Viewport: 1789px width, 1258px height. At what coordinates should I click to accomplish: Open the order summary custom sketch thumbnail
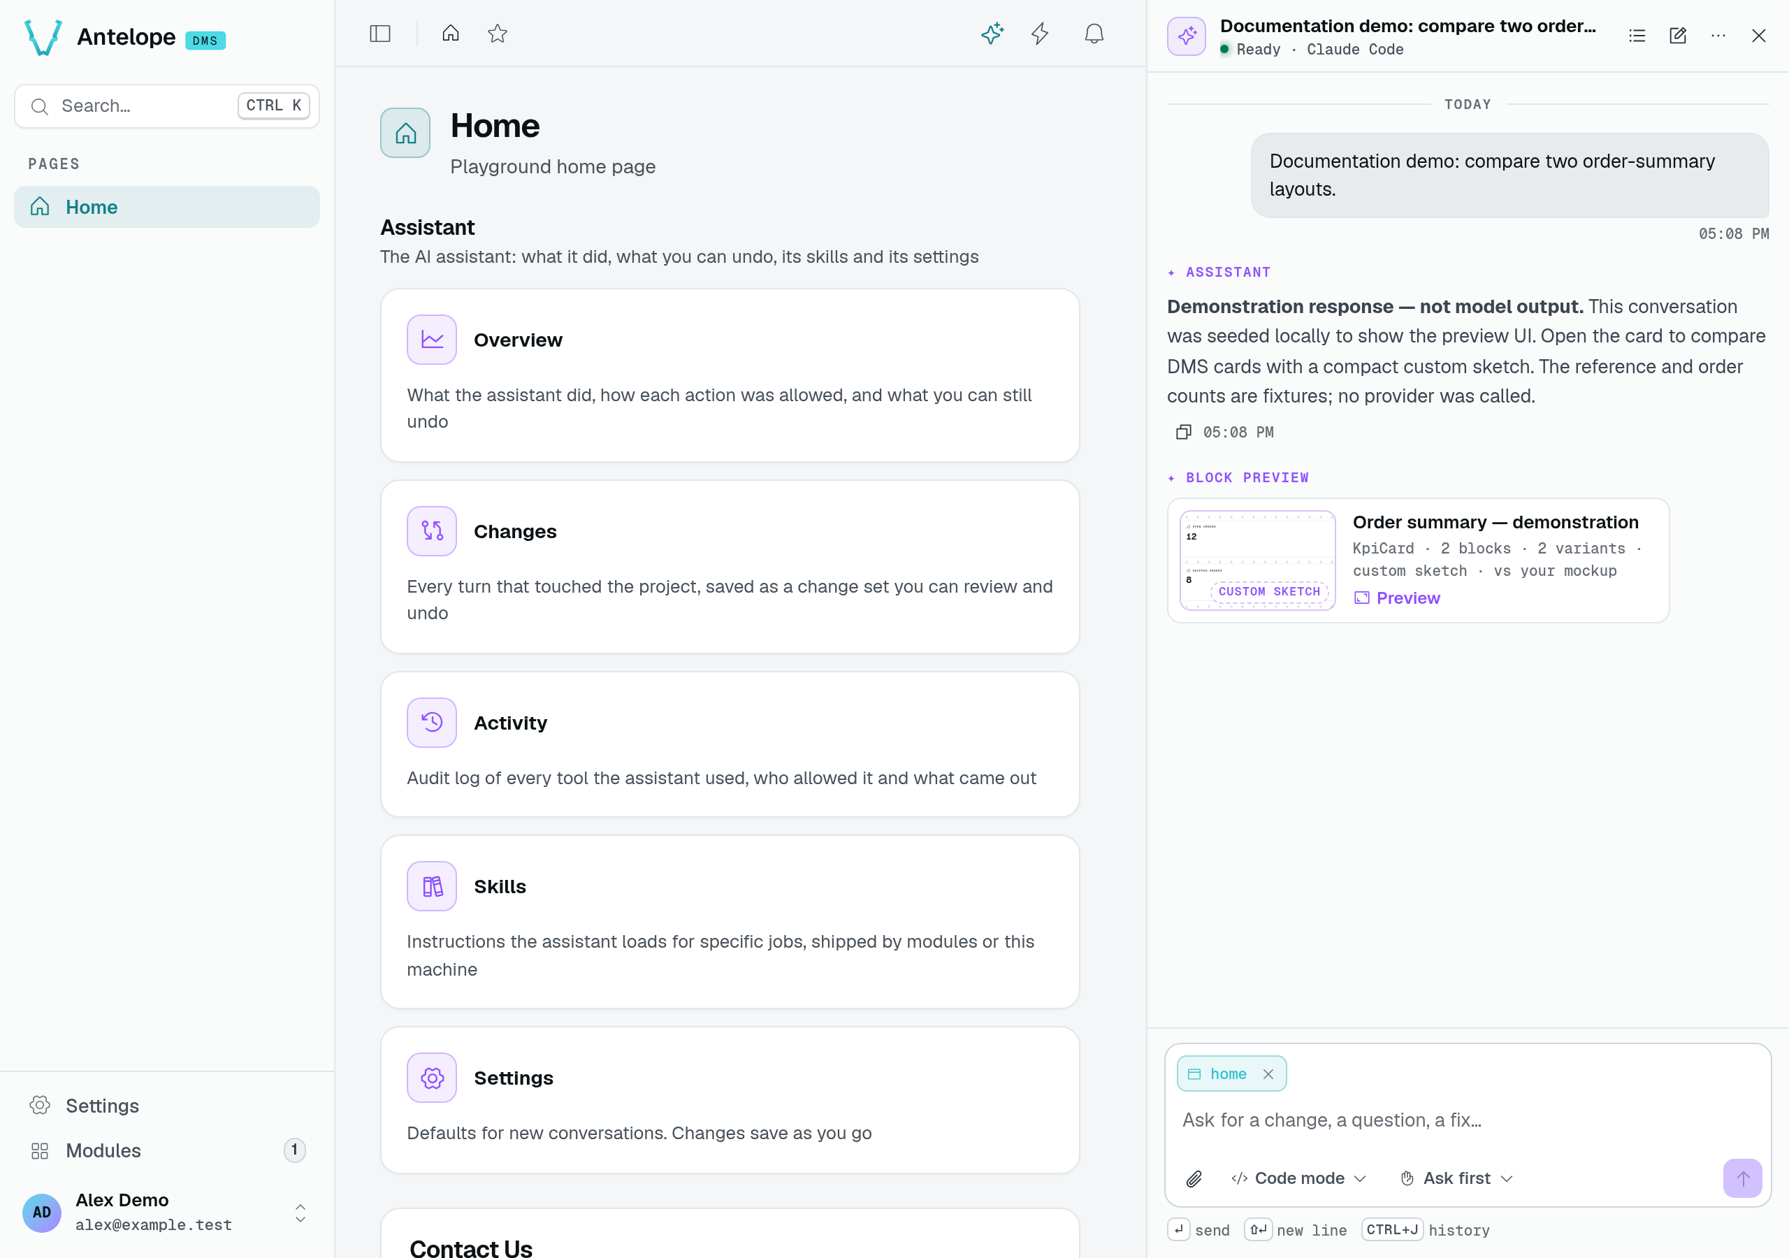(1256, 561)
